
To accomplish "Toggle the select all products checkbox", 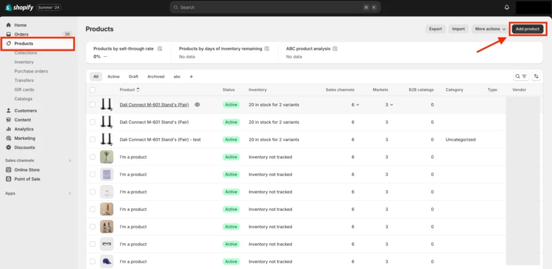I will (93, 90).
